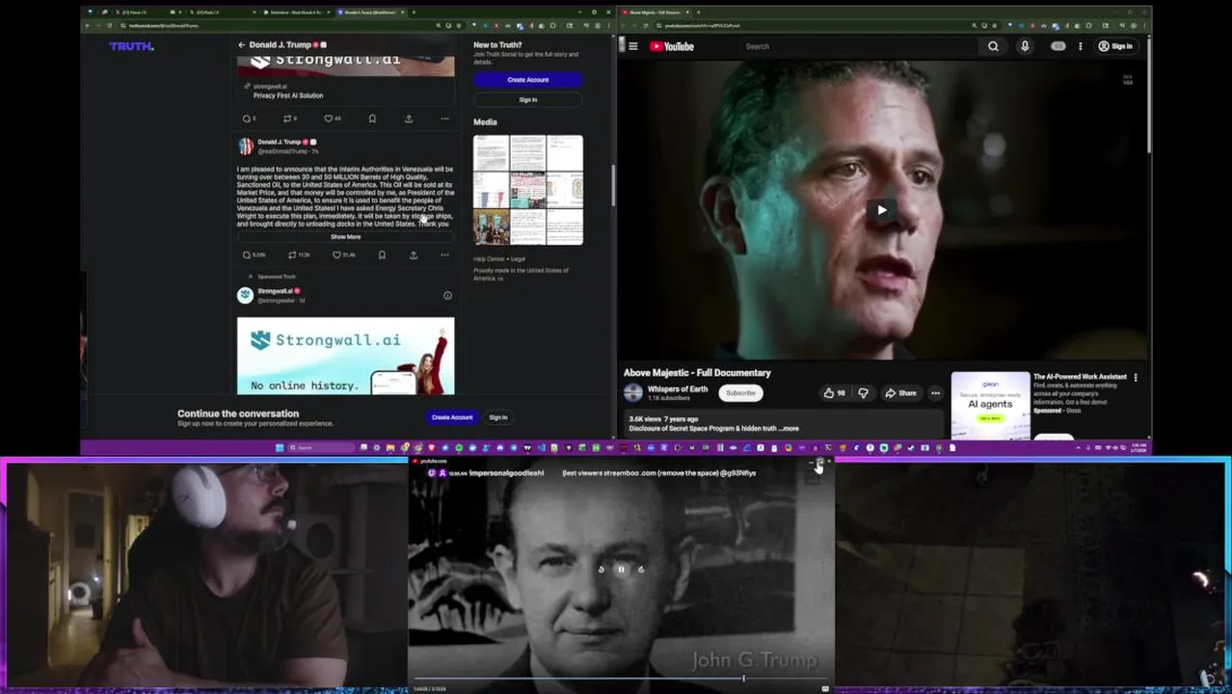Click the Truth Social page scrollbar
Screen dimensions: 1232x694
613,183
